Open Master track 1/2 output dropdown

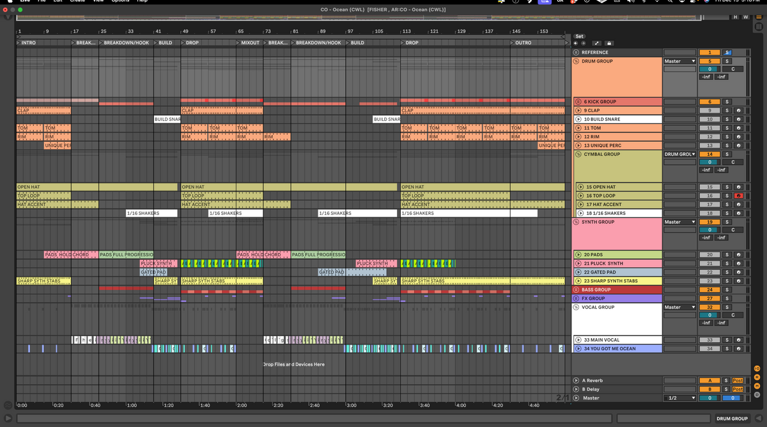click(x=679, y=398)
